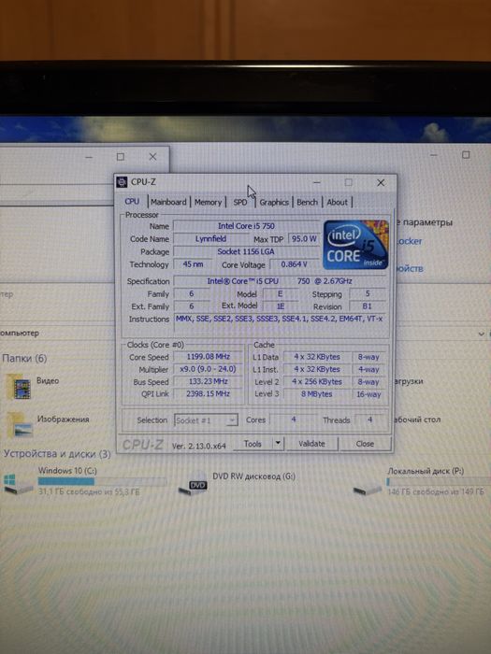Click the QPI Link value 2398.15 MHz
Viewport: 491px width, 654px height.
208,393
